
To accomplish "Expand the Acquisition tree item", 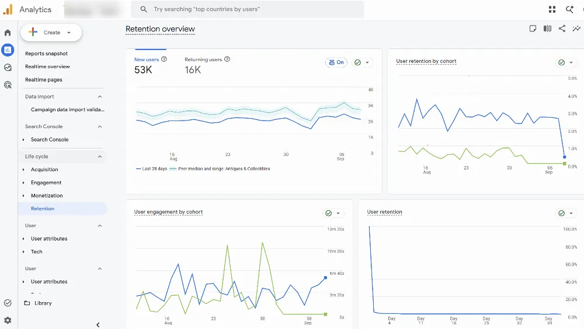I will click(x=23, y=169).
